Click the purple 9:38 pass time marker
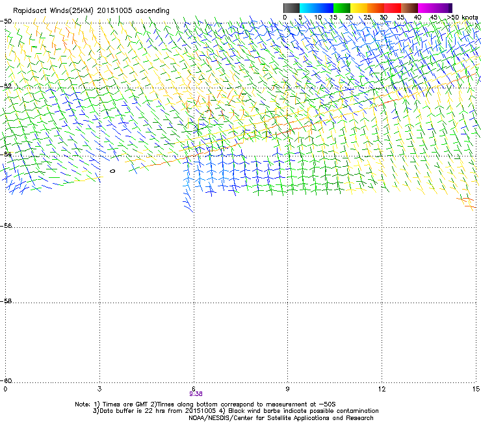 tap(196, 394)
